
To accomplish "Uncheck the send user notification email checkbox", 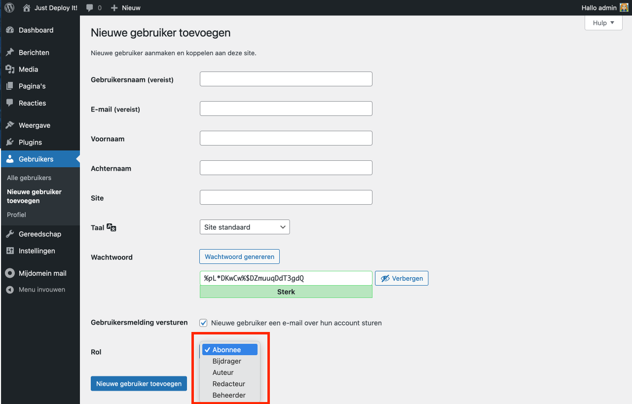I will (203, 323).
